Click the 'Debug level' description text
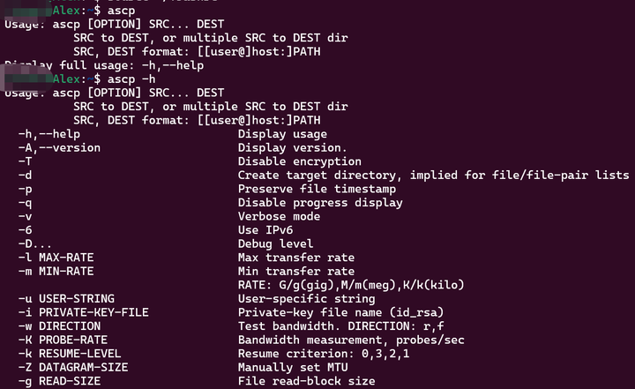Image resolution: width=635 pixels, height=389 pixels. [x=275, y=243]
